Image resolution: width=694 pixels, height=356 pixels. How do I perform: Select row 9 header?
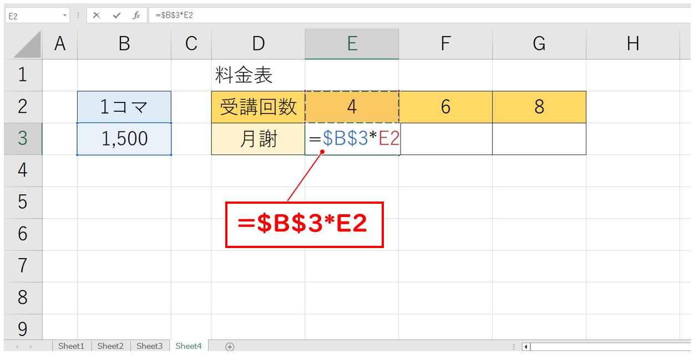23,327
